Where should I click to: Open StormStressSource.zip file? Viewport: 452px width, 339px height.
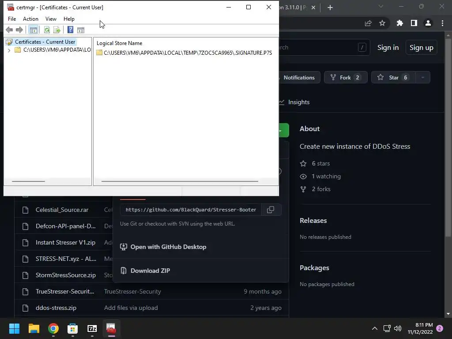(x=66, y=275)
